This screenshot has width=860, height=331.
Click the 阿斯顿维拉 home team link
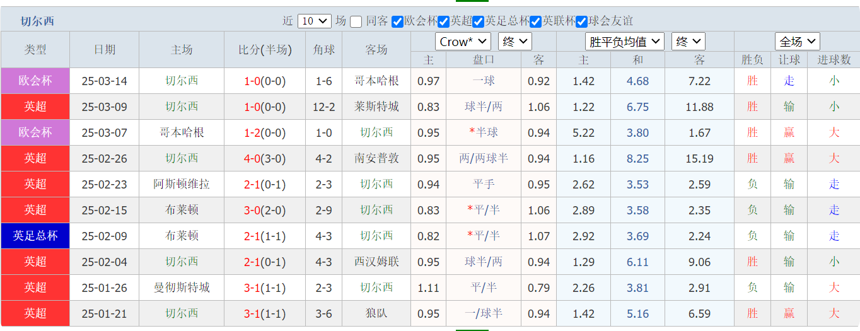182,184
